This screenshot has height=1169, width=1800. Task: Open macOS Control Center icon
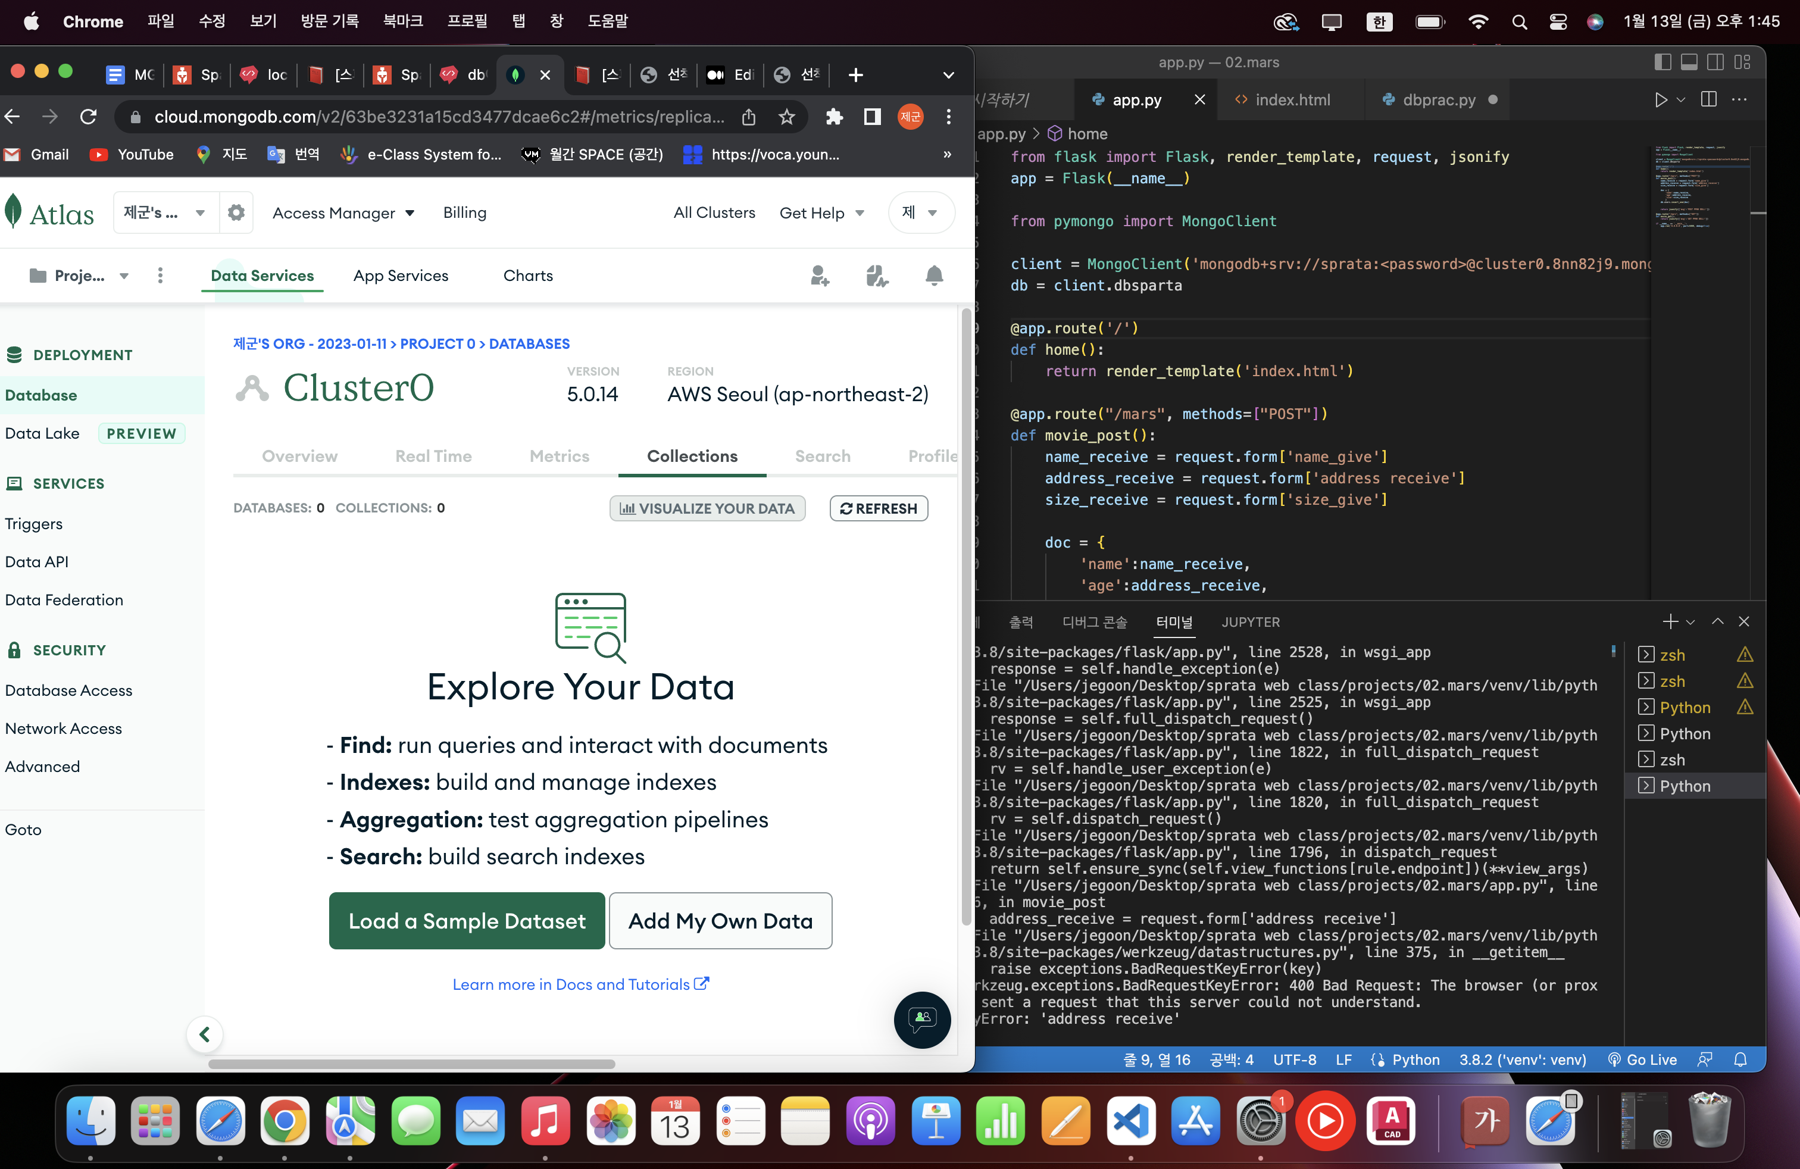pyautogui.click(x=1557, y=21)
